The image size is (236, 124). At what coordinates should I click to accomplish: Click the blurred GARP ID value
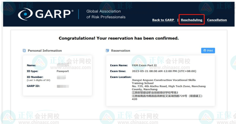pyautogui.click(x=63, y=86)
